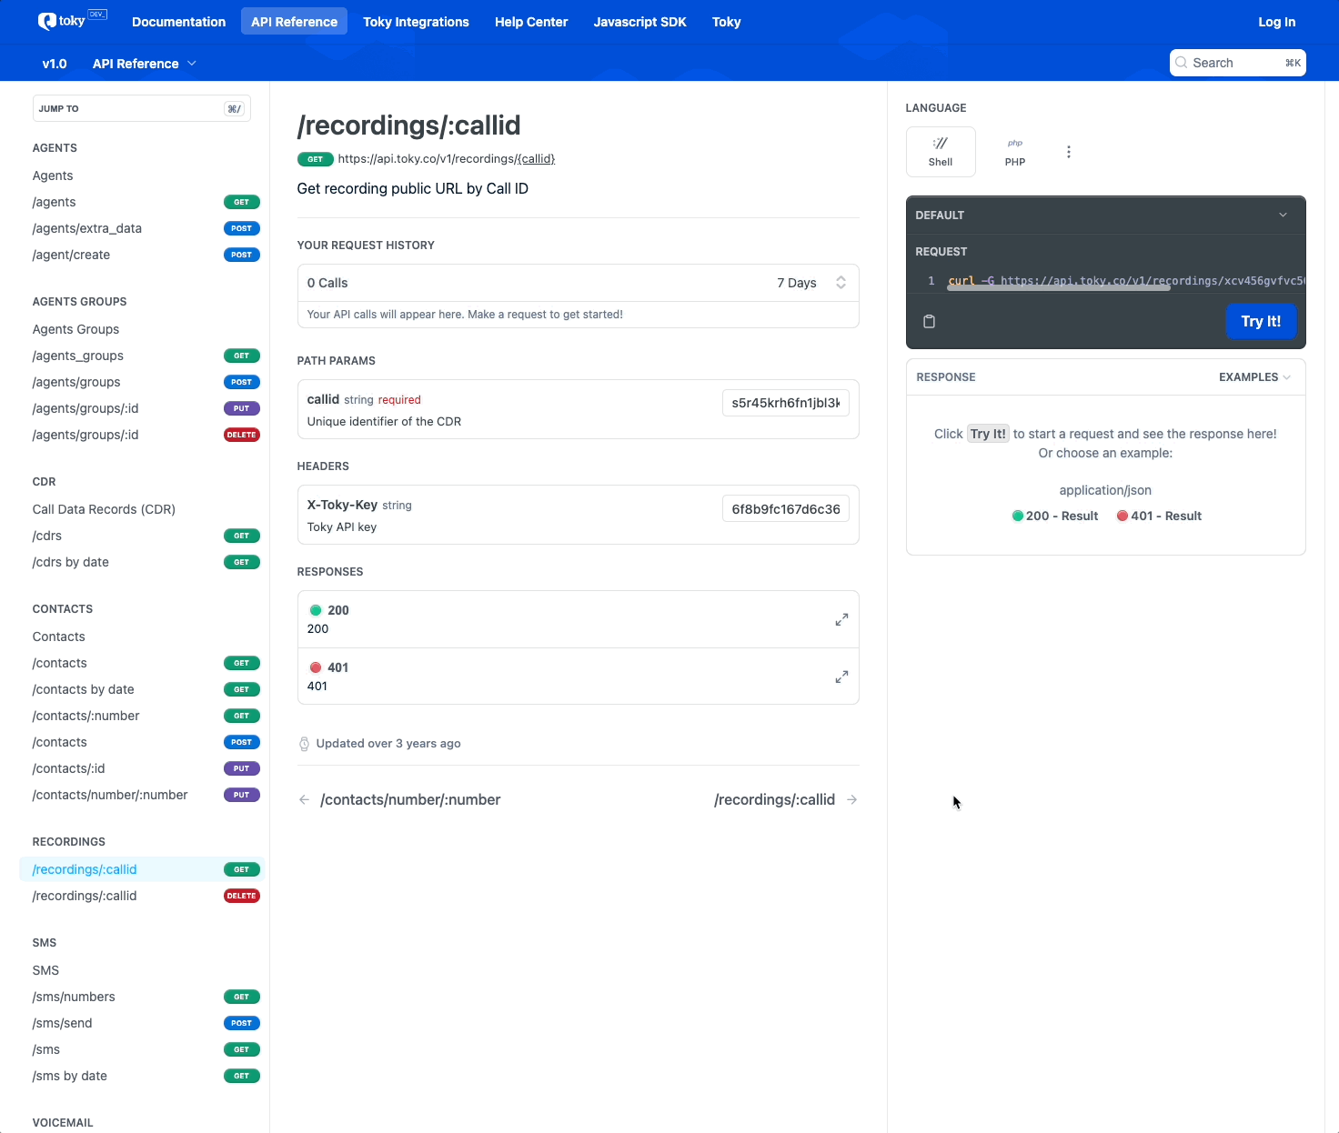
Task: Open the Examples dropdown in Response
Action: pyautogui.click(x=1253, y=377)
